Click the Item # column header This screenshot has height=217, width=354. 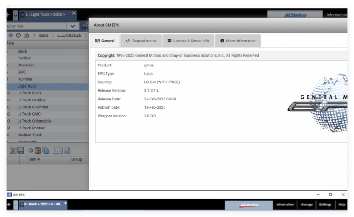pyautogui.click(x=49, y=159)
